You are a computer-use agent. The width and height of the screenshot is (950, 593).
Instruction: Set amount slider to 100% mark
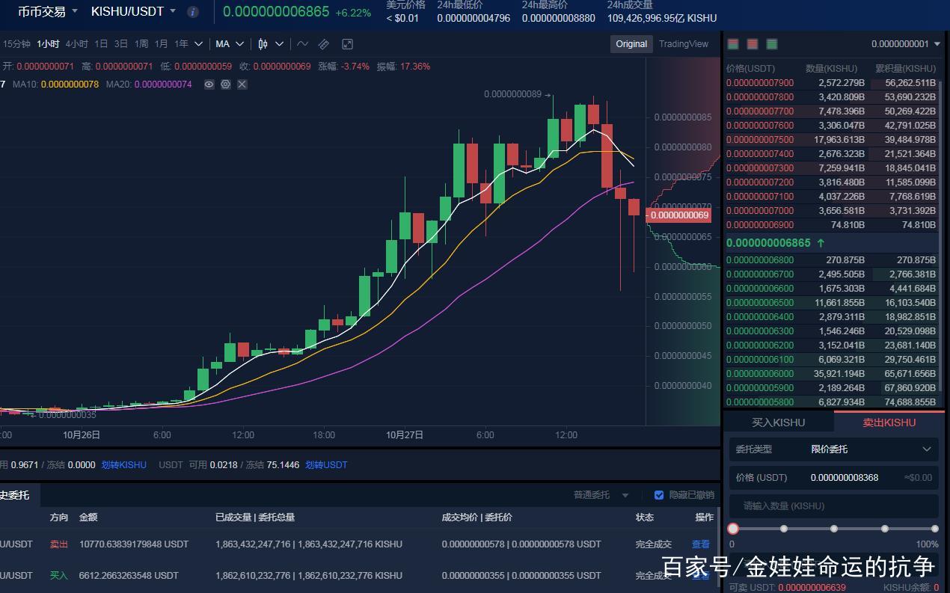[x=934, y=529]
